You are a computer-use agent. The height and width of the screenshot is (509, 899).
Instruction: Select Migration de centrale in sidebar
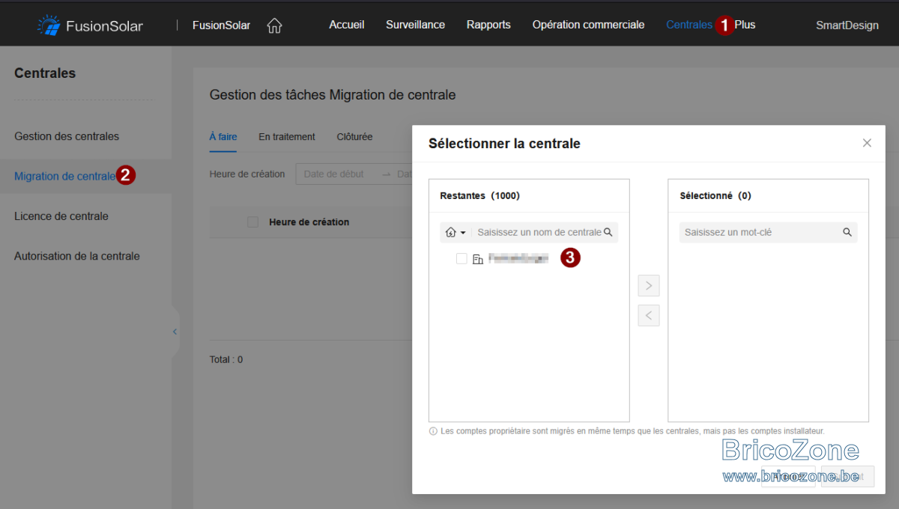(64, 176)
